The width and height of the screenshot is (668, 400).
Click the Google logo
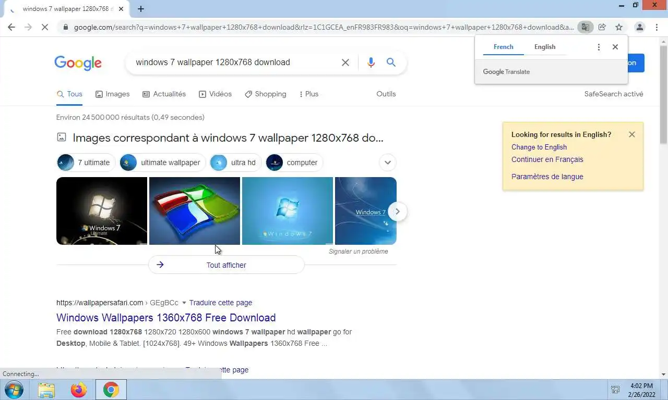click(x=78, y=63)
